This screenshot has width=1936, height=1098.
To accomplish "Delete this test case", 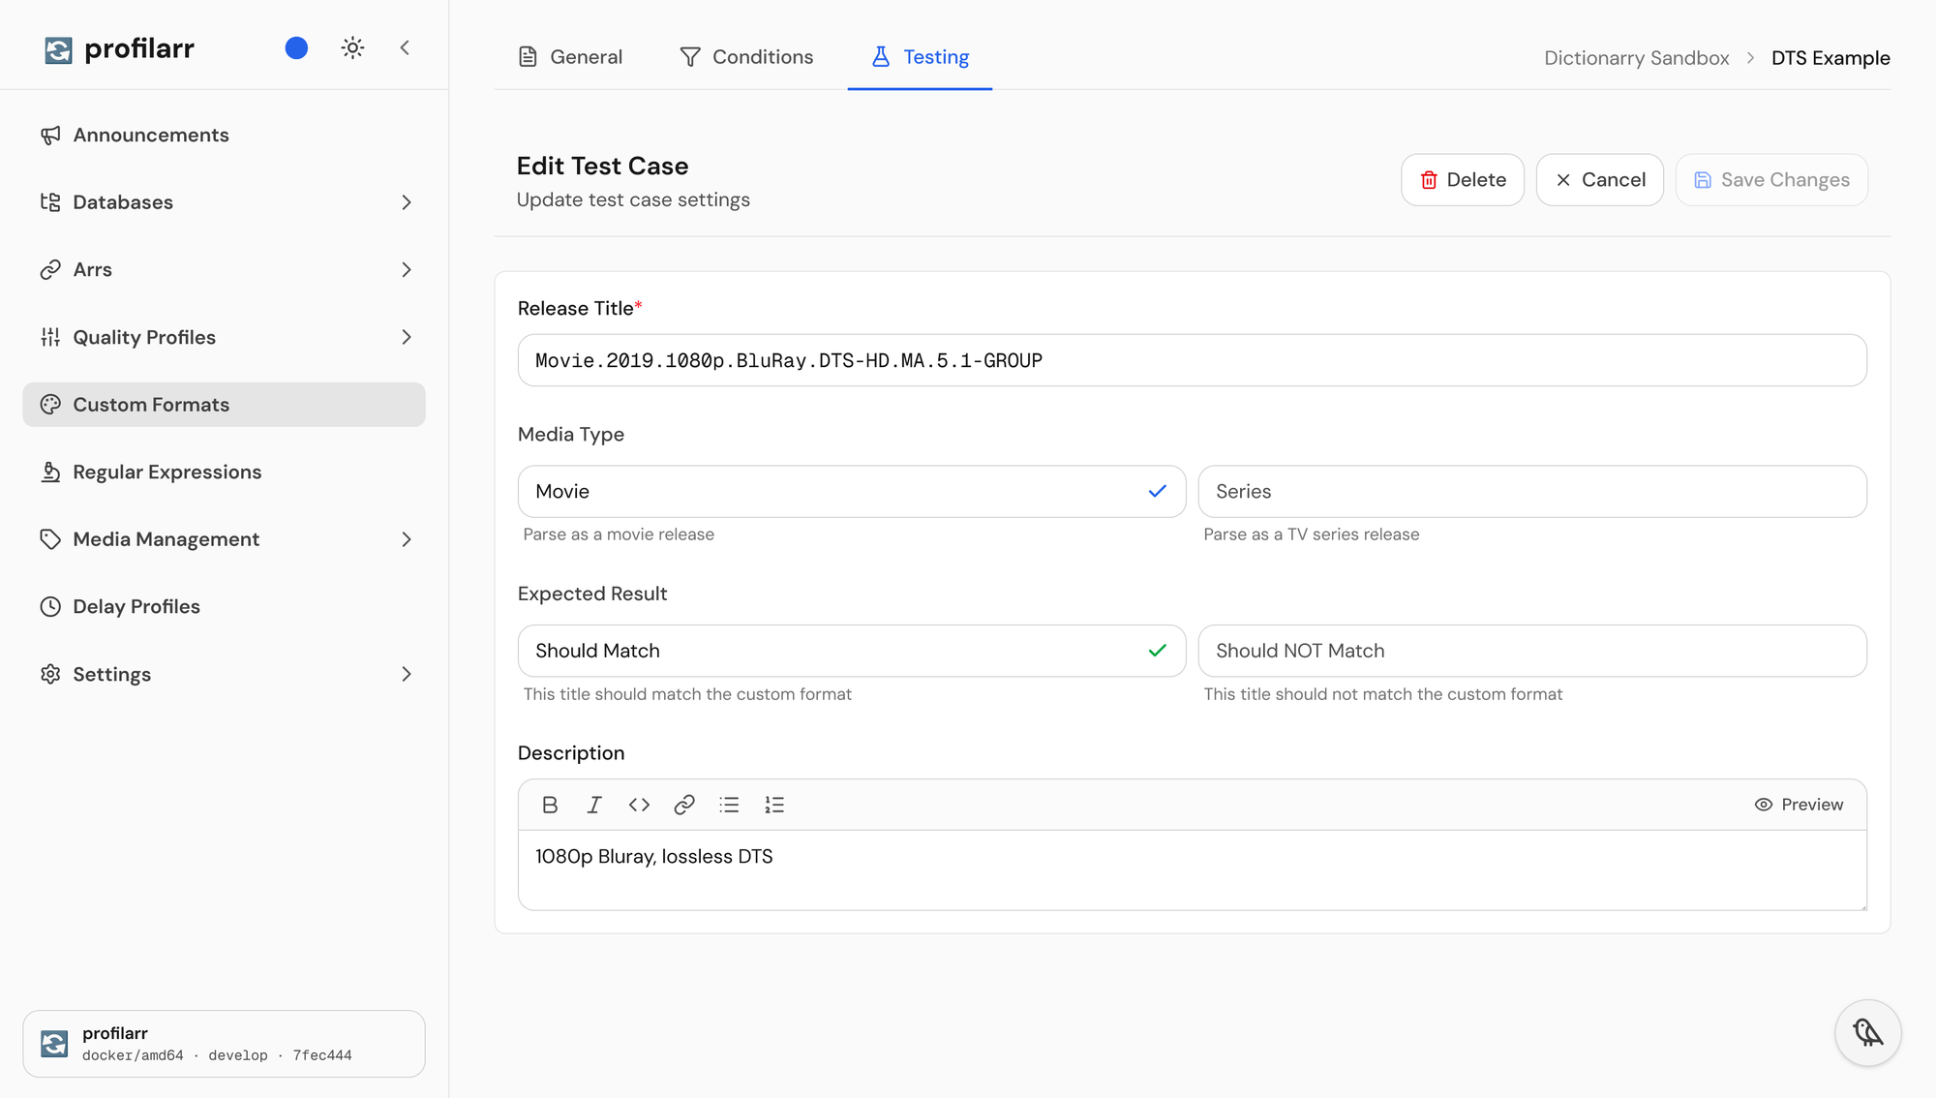I will (x=1463, y=180).
